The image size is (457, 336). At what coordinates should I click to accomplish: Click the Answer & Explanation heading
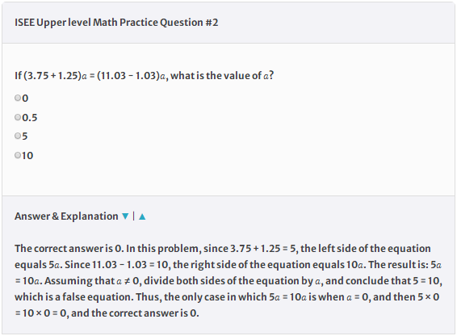point(66,216)
